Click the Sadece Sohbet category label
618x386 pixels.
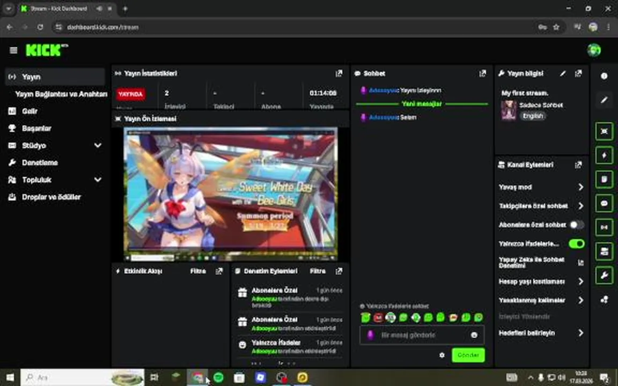[x=541, y=105]
